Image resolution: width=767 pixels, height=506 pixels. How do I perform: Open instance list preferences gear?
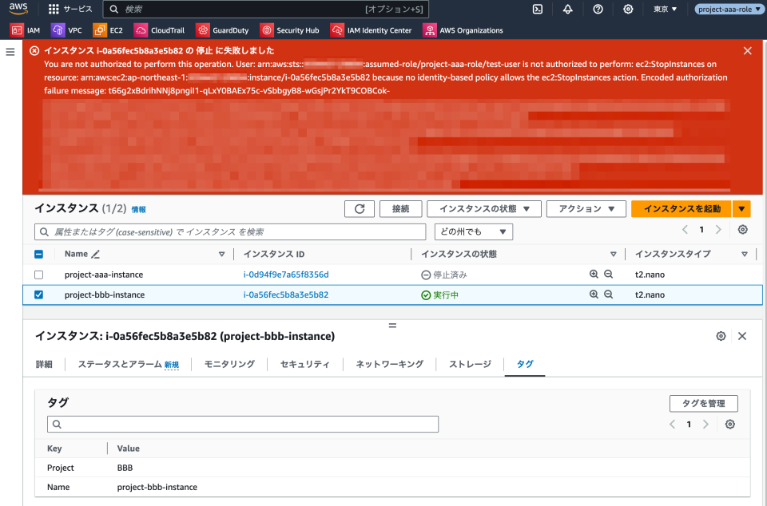[x=742, y=230]
